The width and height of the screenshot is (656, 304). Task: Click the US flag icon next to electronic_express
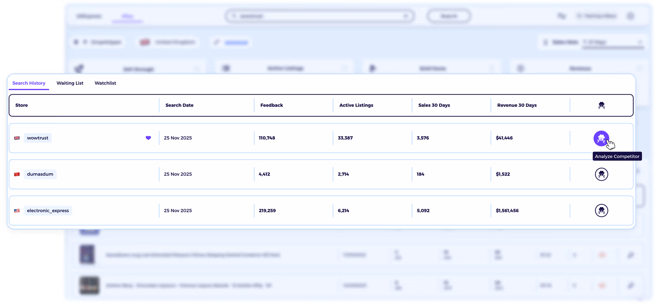[x=17, y=210]
